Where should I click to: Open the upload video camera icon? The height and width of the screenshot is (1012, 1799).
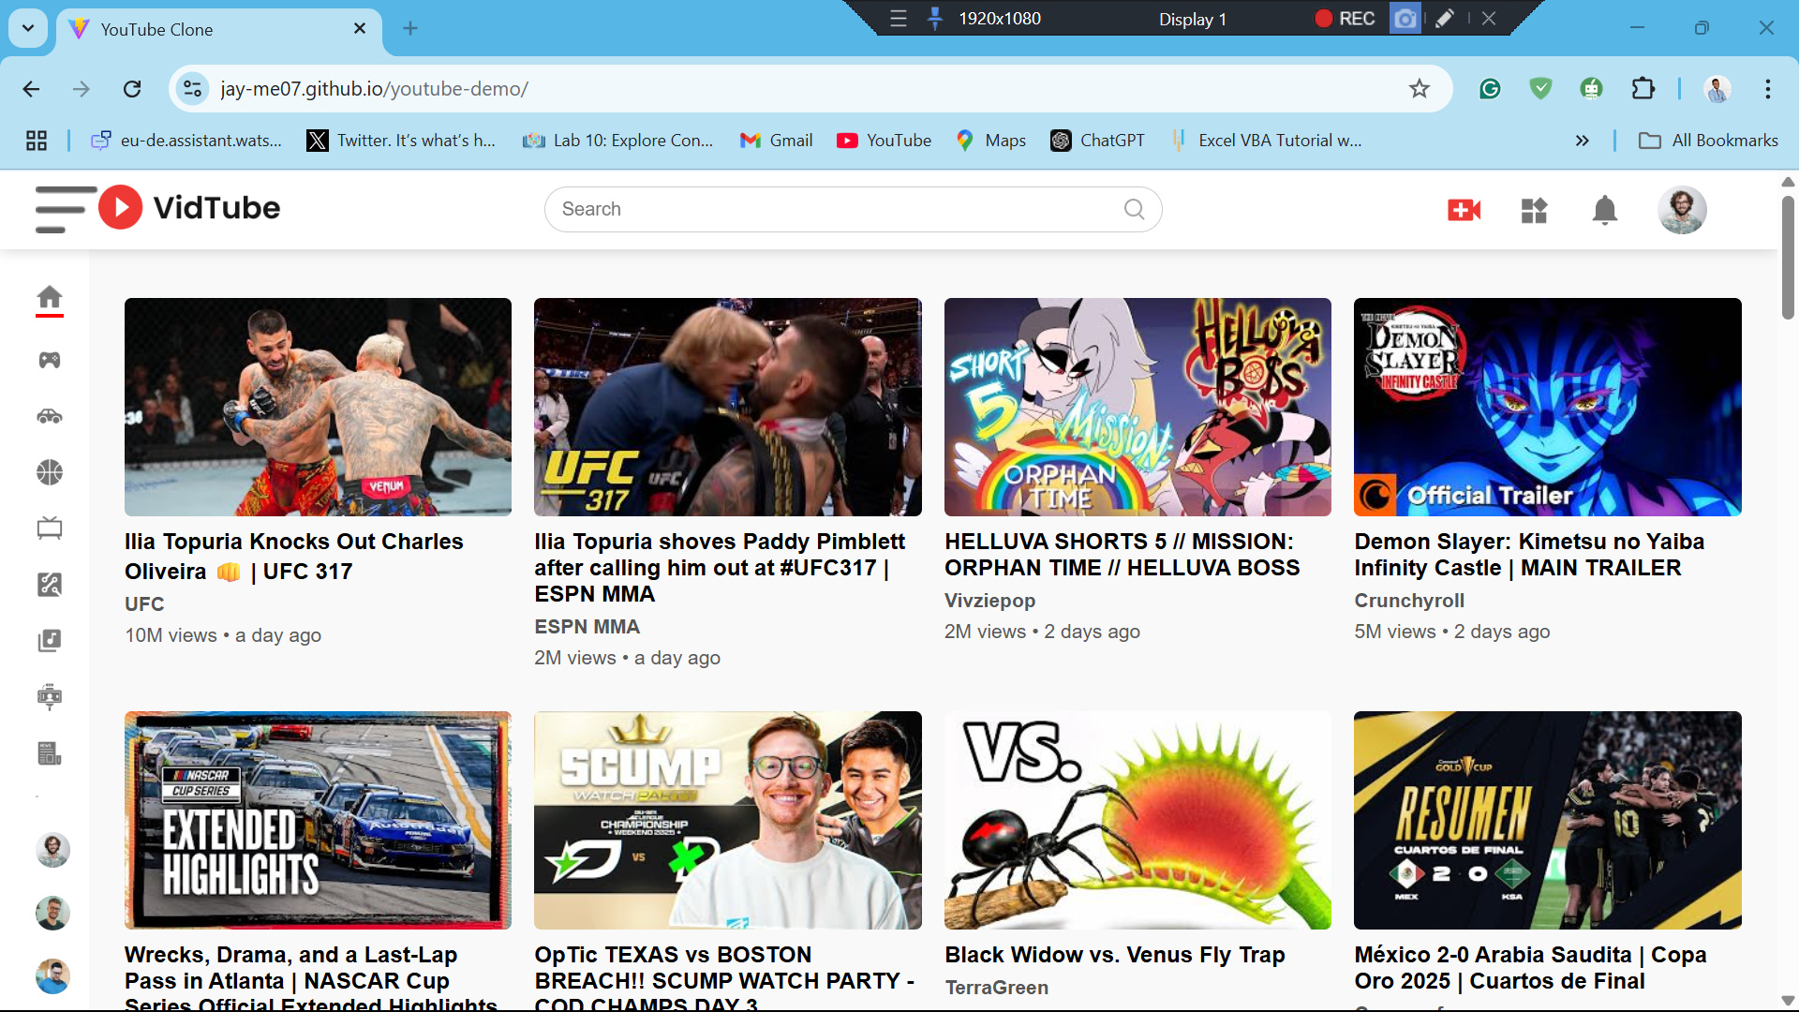click(1464, 210)
